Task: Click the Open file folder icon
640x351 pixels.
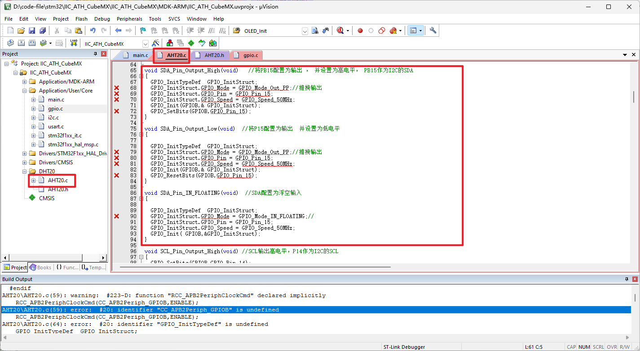Action: 21,31
